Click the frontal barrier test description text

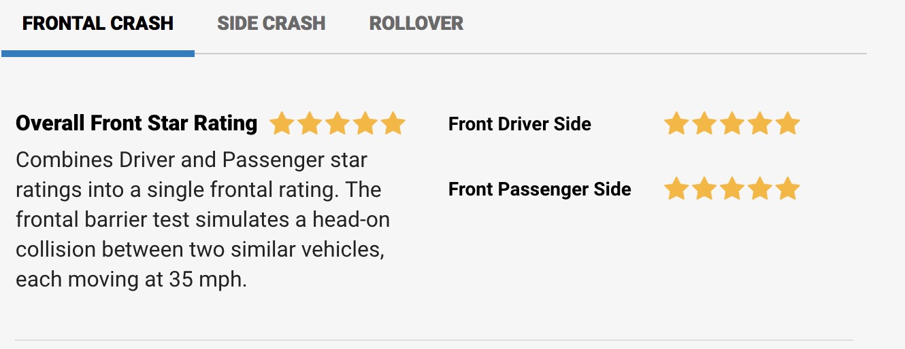coord(202,220)
